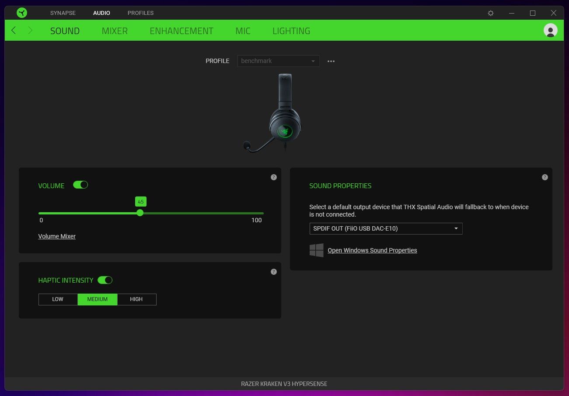The image size is (569, 396).
Task: Click the Windows logo icon
Action: pos(317,250)
